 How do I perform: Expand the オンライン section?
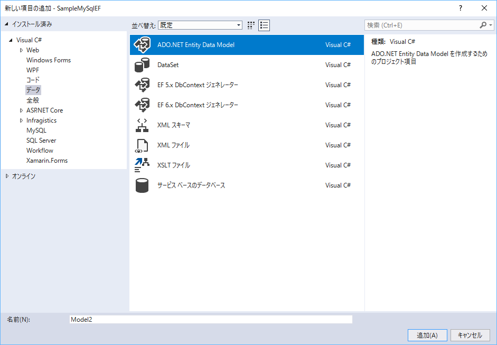pyautogui.click(x=7, y=176)
